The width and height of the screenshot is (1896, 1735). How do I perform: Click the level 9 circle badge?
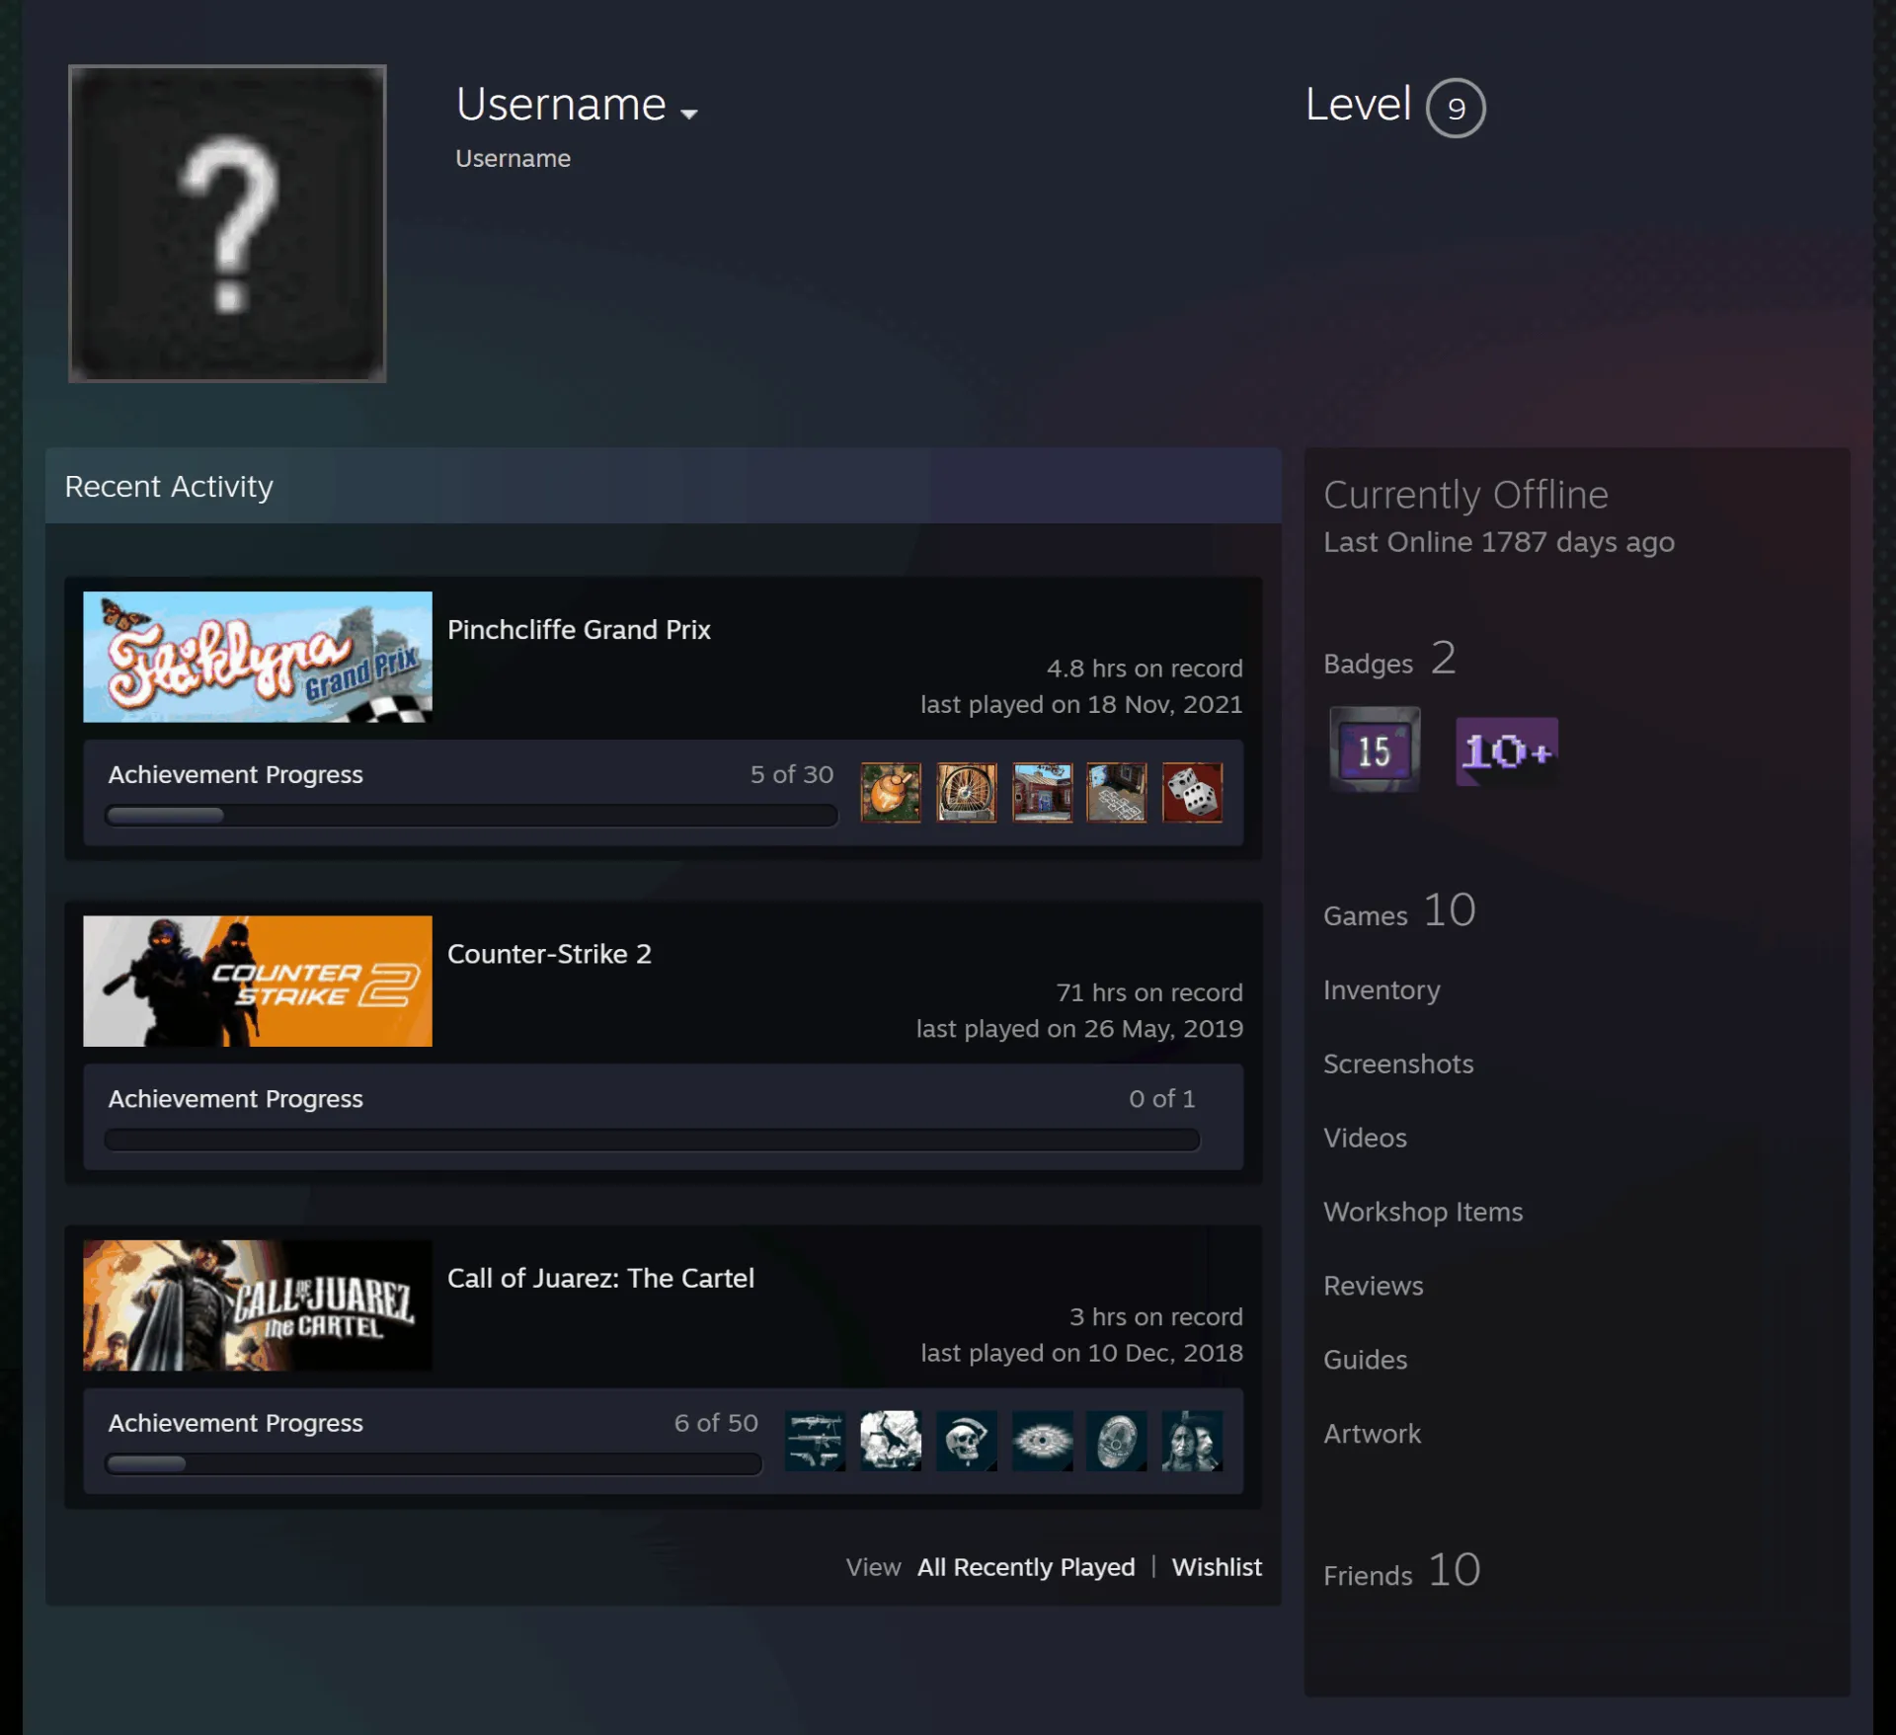(x=1456, y=108)
